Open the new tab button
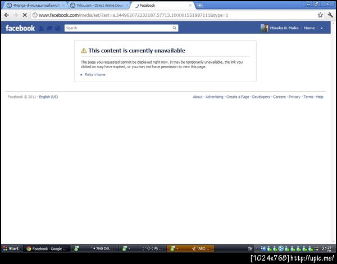 tap(199, 6)
